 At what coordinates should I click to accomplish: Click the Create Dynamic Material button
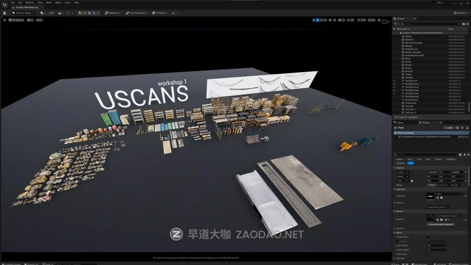440,224
